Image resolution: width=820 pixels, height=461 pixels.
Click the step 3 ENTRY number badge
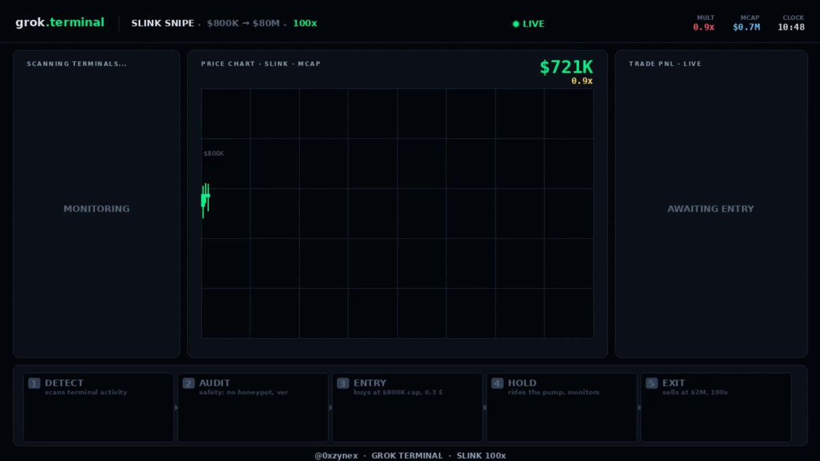tap(343, 383)
